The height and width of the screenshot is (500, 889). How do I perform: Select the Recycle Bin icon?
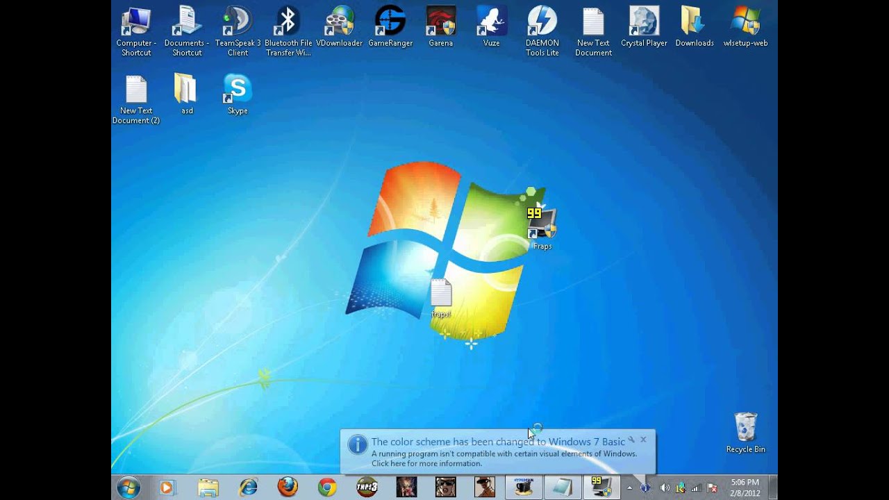tap(745, 433)
